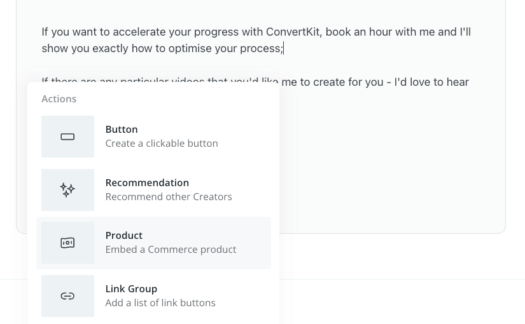
Task: Click the Product banknote icon
Action: tap(67, 243)
